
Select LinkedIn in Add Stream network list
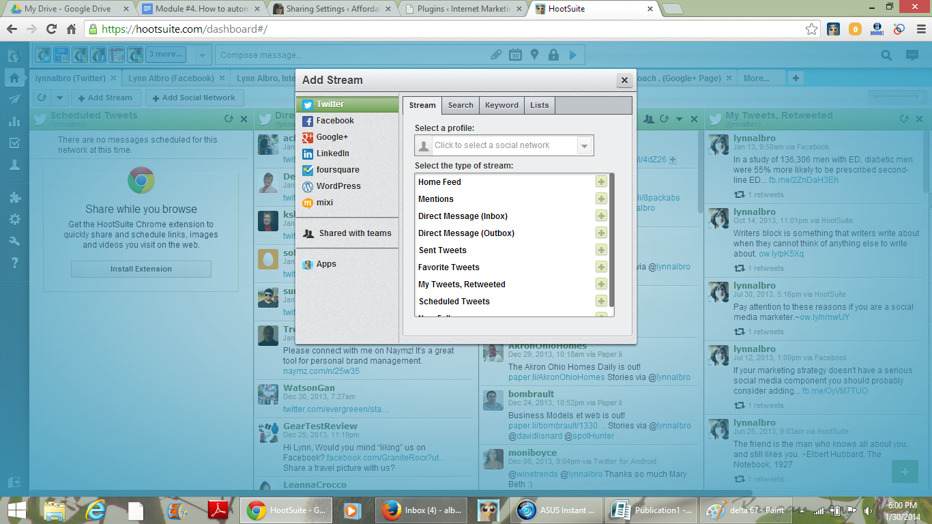pyautogui.click(x=347, y=154)
